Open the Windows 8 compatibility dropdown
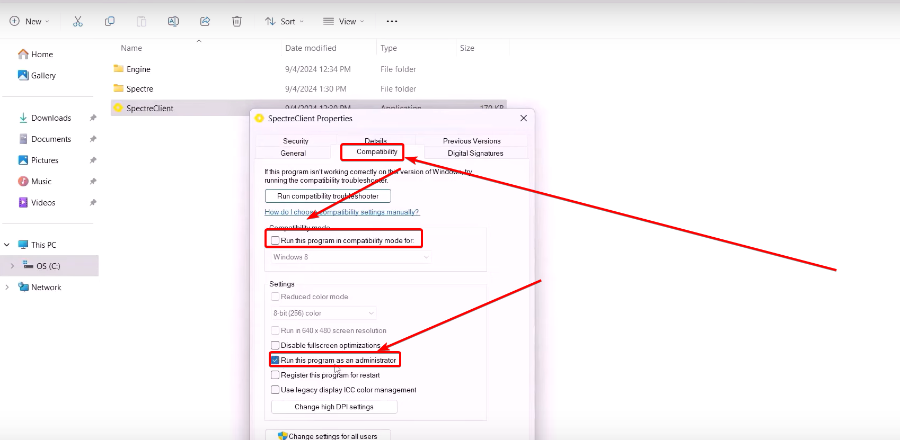900x440 pixels. 351,257
